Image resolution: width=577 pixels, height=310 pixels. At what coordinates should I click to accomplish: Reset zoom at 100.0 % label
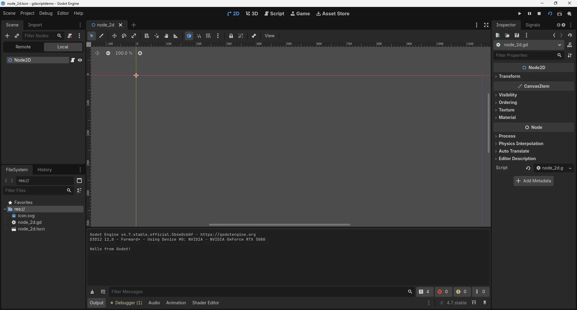(124, 53)
